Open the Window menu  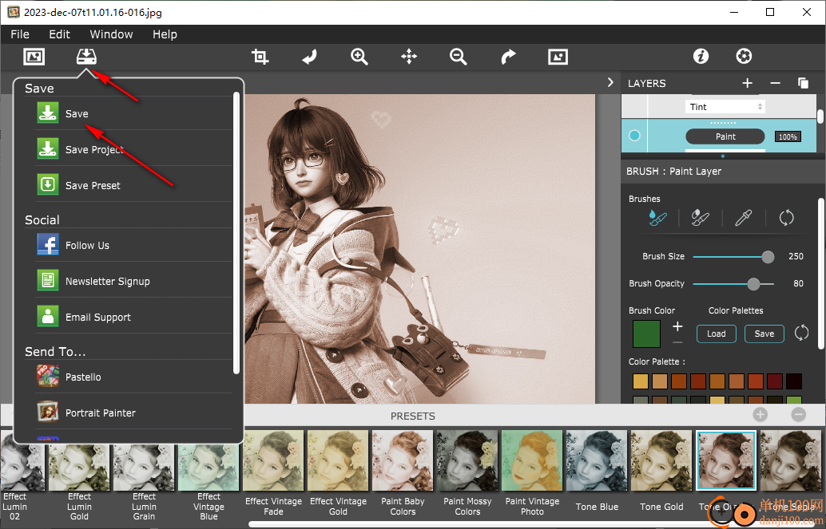coord(111,34)
